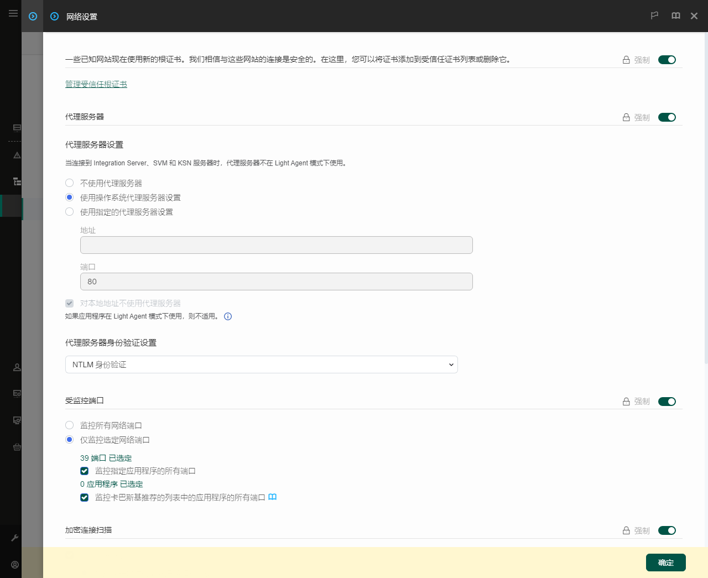This screenshot has width=708, height=578.
Task: Open the help book icon in the header
Action: [675, 16]
